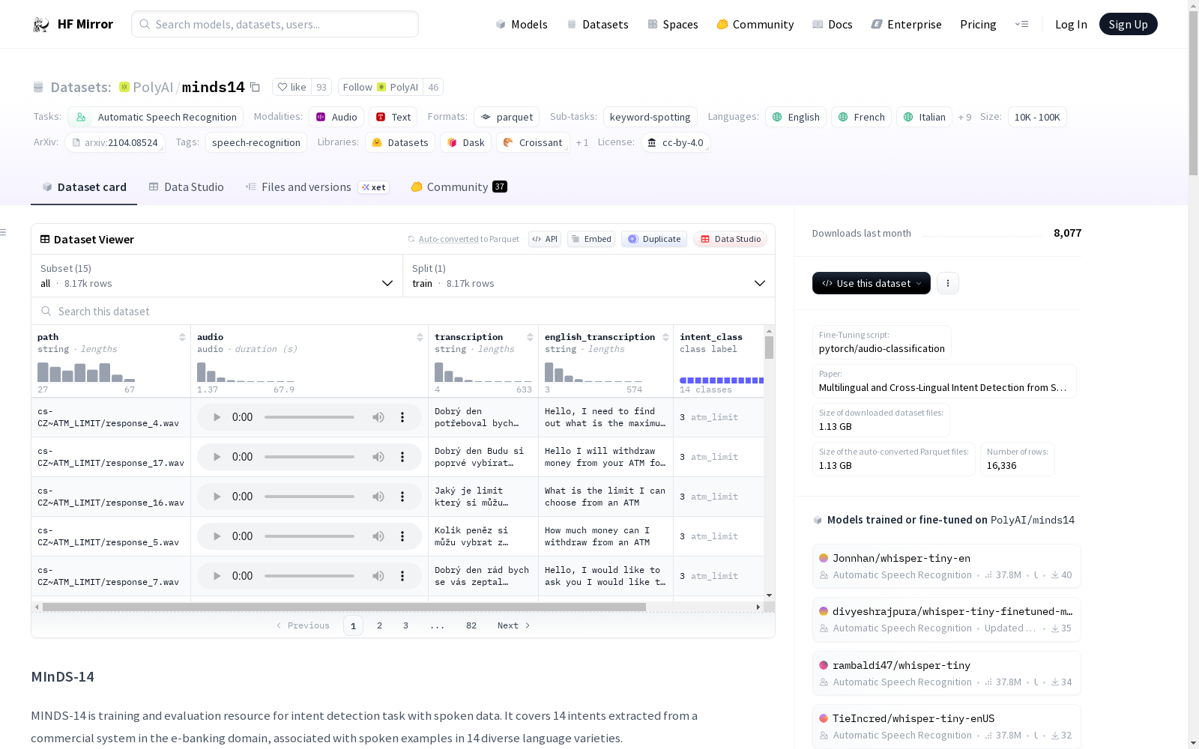Open audio options menu for response_17.wav

click(402, 457)
